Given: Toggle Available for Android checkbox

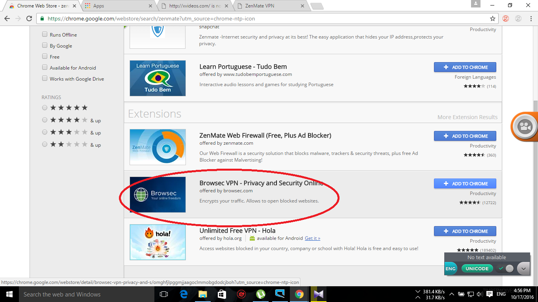Looking at the screenshot, I should 45,68.
